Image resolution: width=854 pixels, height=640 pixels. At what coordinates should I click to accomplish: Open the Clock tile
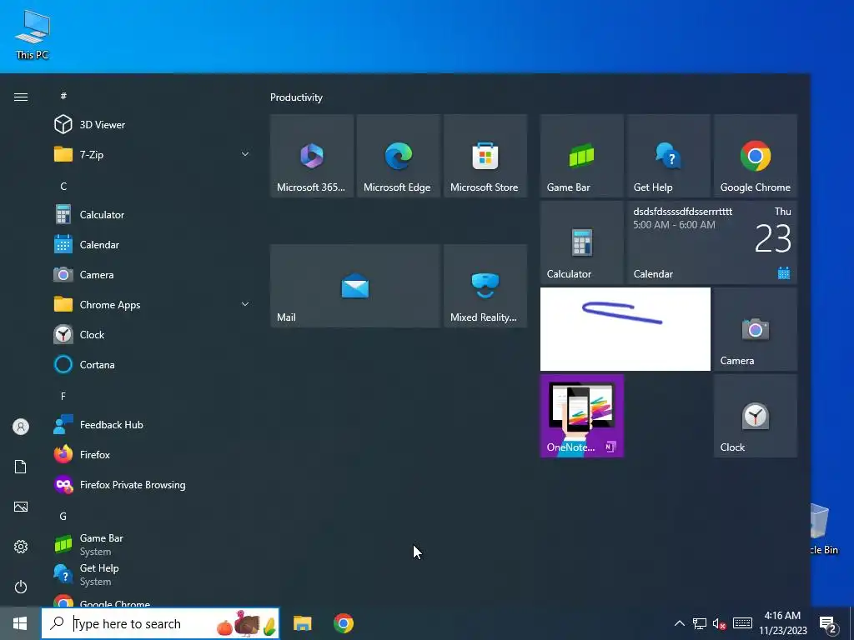click(756, 416)
